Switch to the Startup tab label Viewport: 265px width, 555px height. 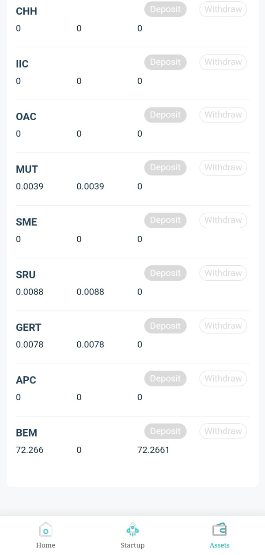[x=132, y=545]
